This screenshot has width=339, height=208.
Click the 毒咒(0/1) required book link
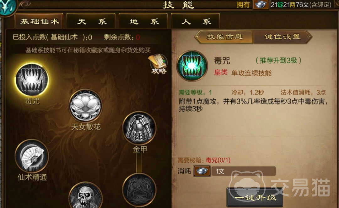pyautogui.click(x=218, y=160)
